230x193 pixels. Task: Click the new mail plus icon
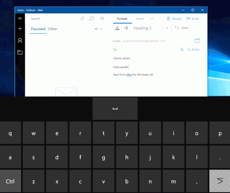[20, 29]
